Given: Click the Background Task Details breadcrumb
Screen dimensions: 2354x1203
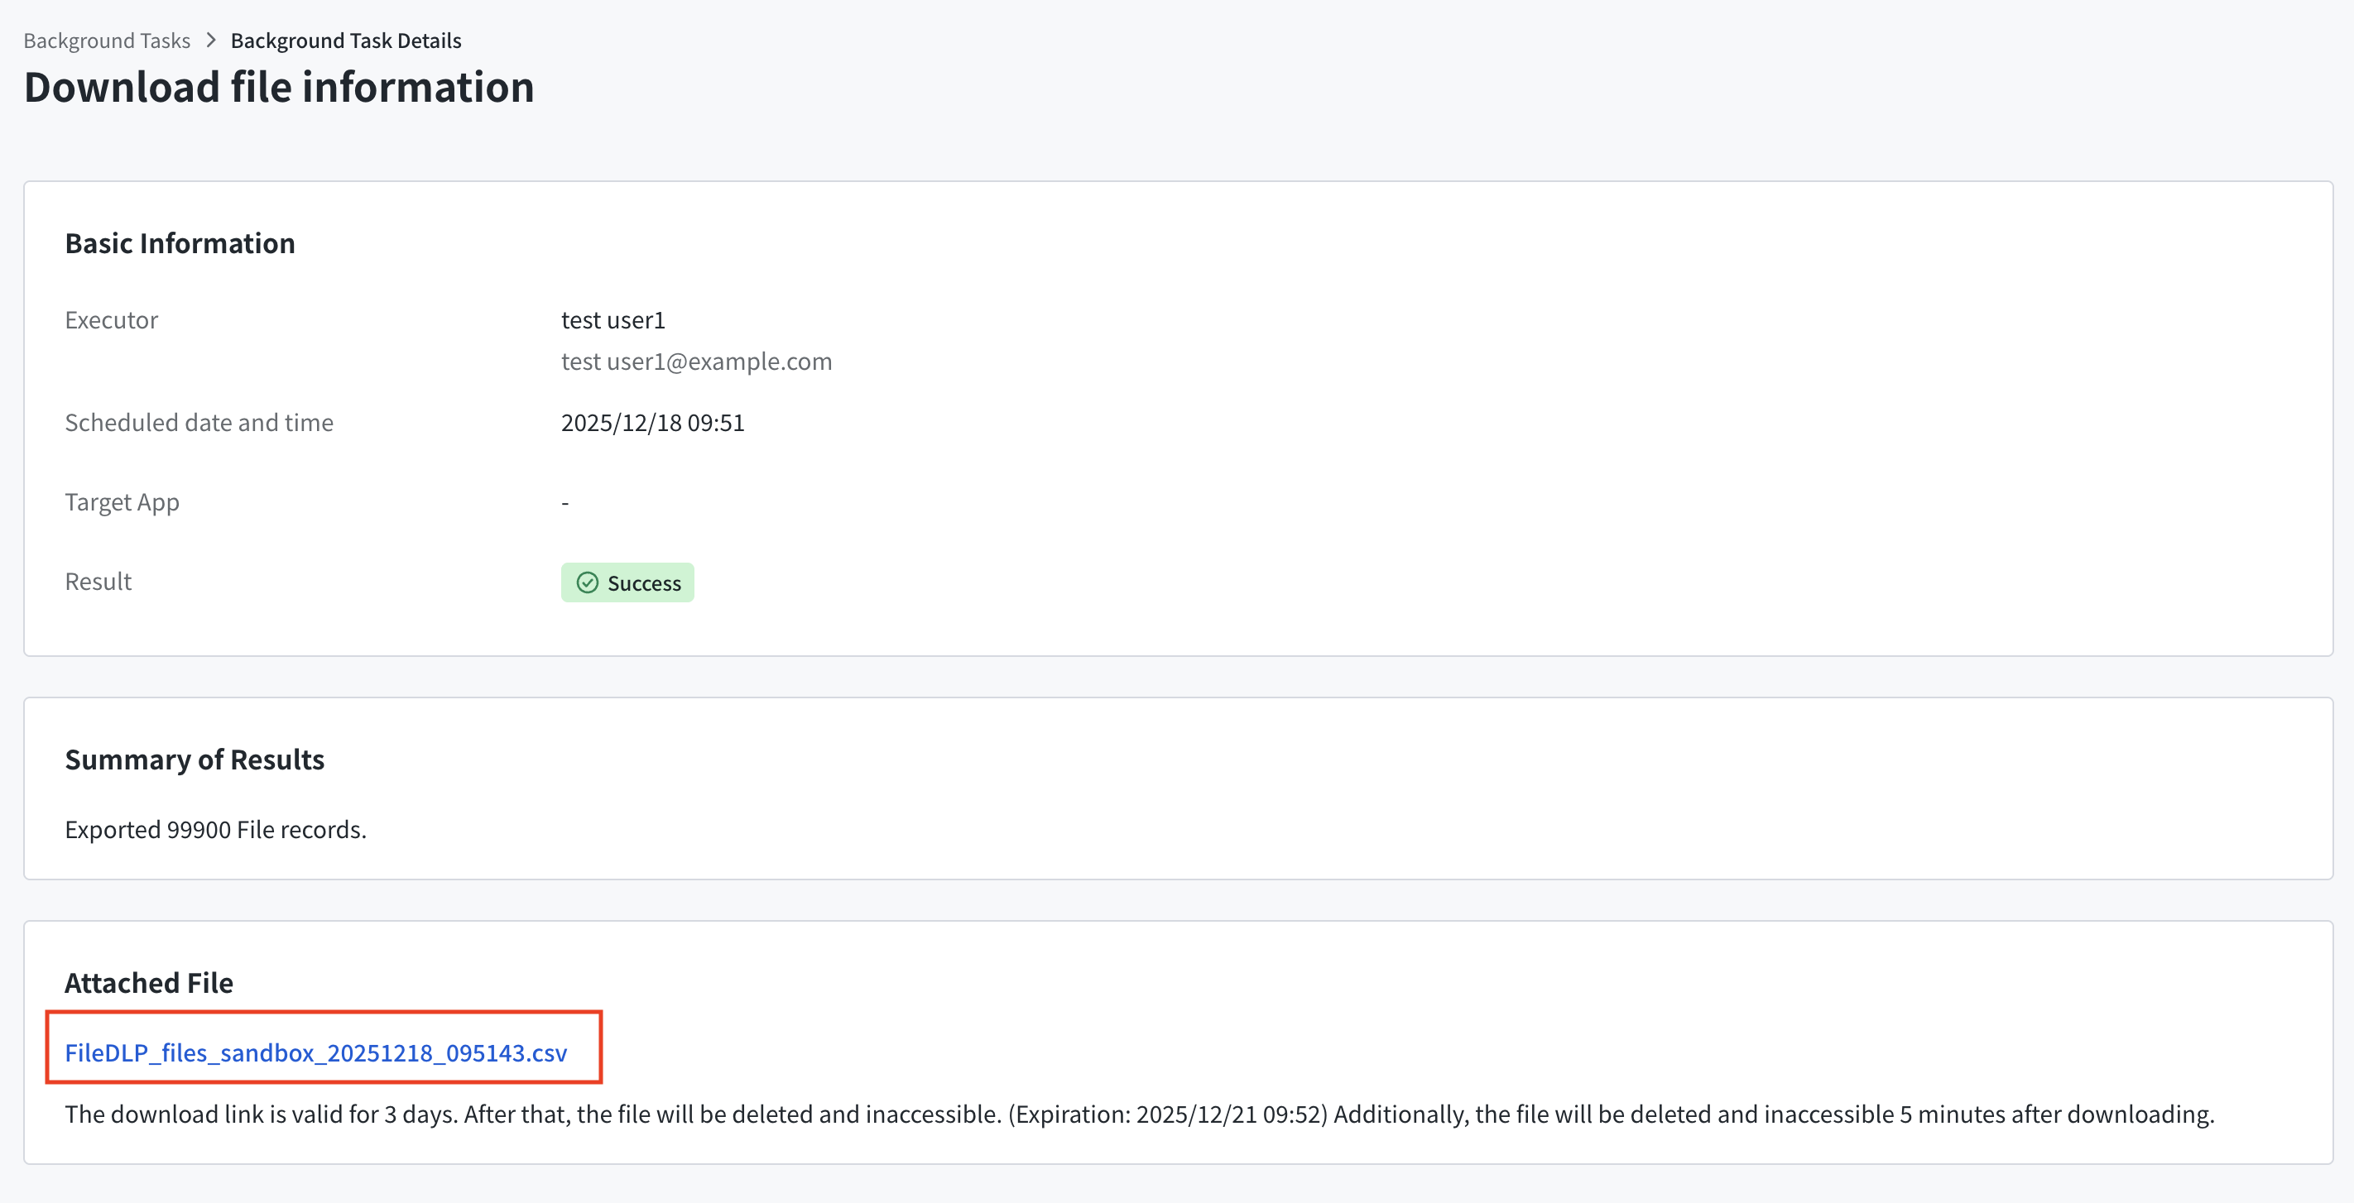Looking at the screenshot, I should pos(345,41).
